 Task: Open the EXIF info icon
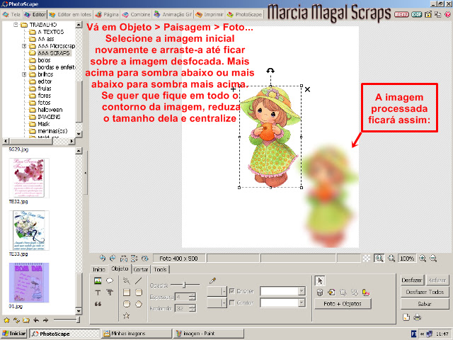pyautogui.click(x=417, y=14)
